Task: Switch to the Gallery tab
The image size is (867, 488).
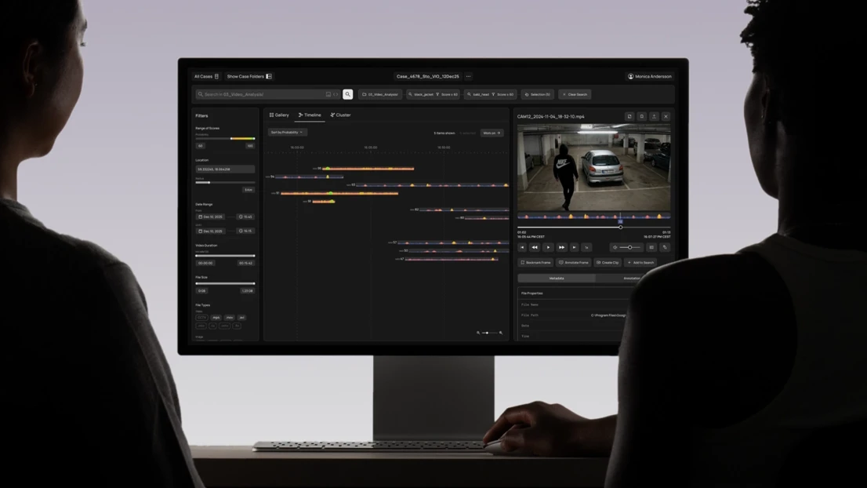Action: tap(279, 115)
